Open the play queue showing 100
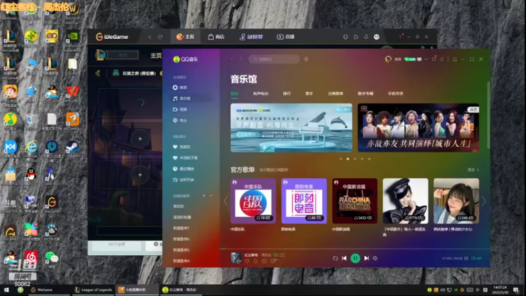Viewport: 526px width, 296px height. 476,259
